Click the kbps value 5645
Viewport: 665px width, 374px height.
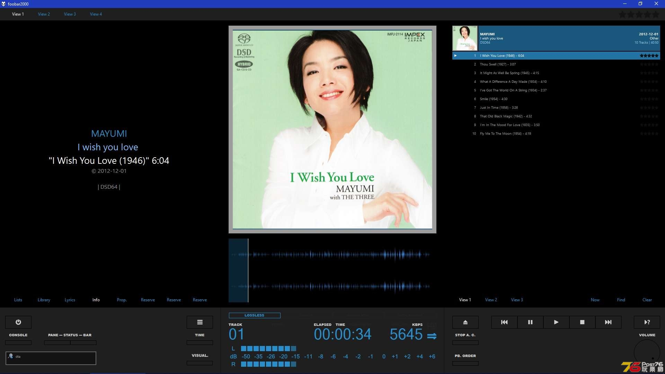click(x=406, y=335)
